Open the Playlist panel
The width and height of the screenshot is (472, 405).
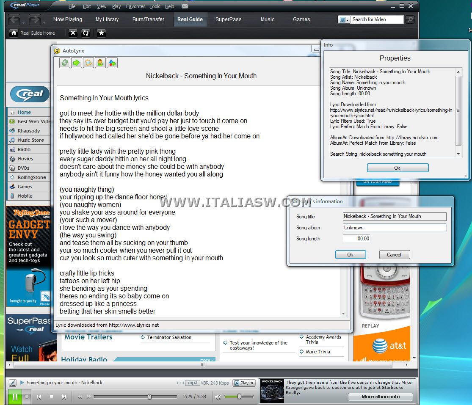click(244, 383)
